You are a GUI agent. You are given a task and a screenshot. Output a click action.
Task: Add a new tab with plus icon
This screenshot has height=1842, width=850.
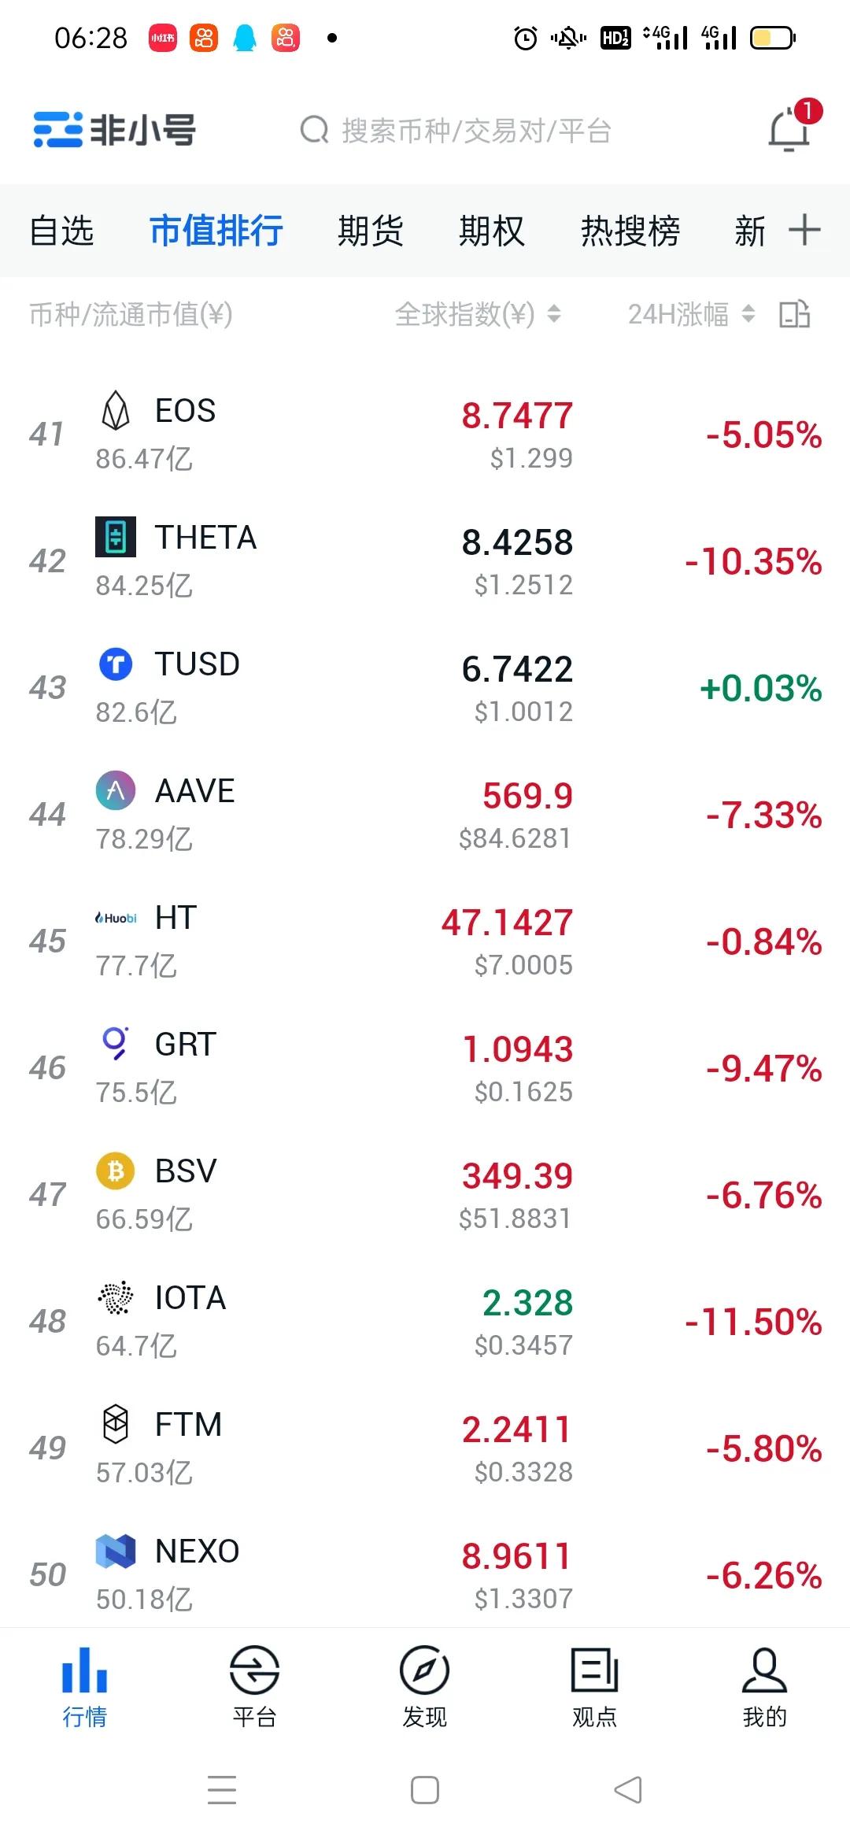pyautogui.click(x=804, y=230)
